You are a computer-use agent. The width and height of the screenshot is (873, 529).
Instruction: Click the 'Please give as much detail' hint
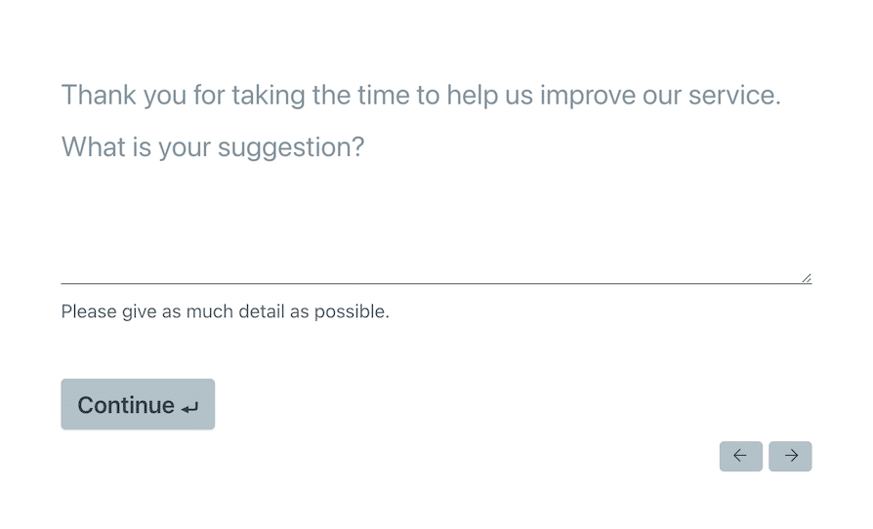[x=225, y=311]
